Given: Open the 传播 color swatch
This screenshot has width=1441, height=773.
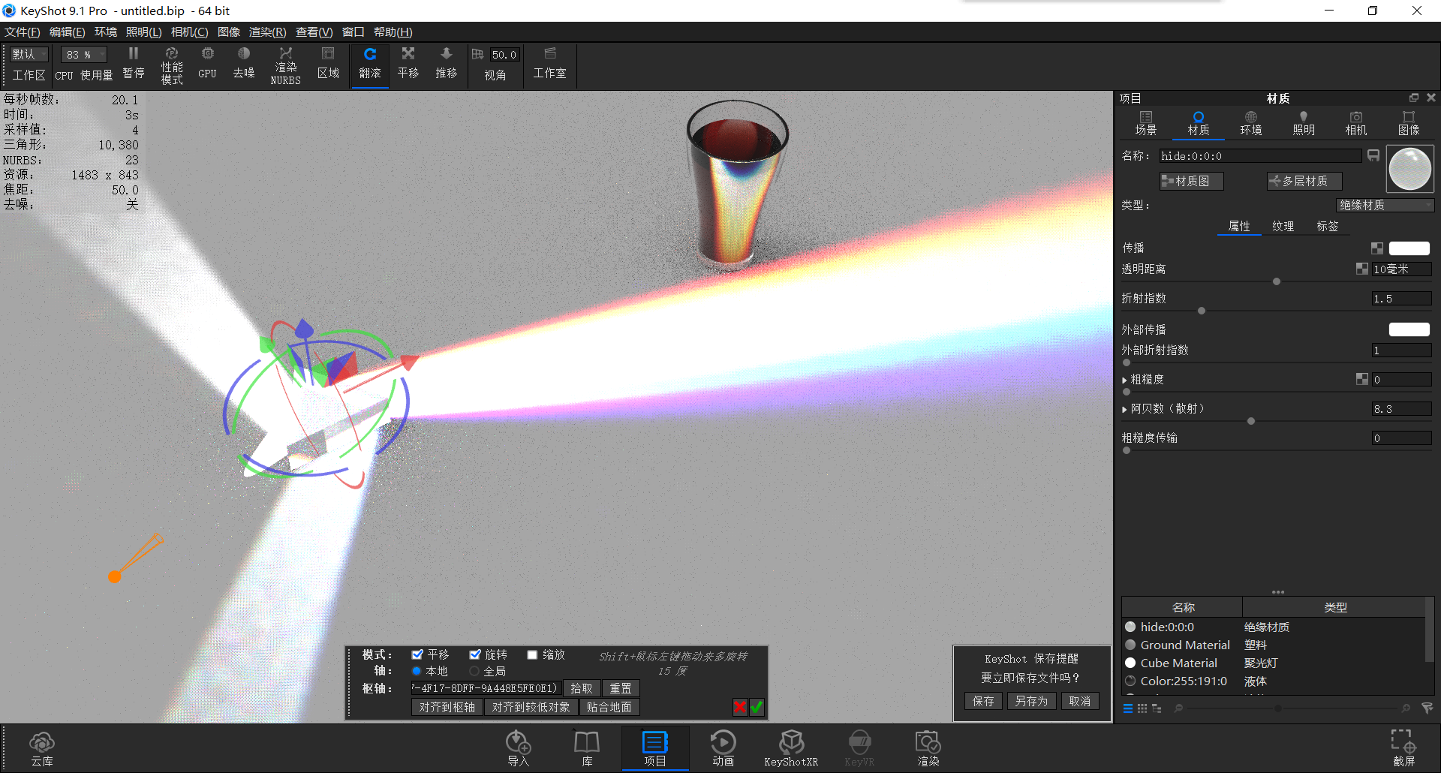Looking at the screenshot, I should coord(1409,248).
